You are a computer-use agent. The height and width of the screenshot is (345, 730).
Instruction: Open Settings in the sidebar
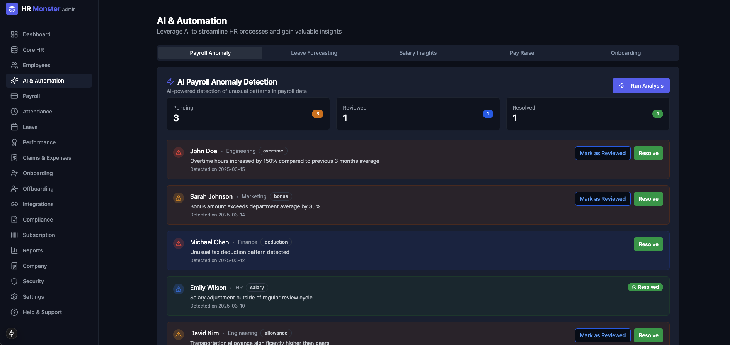coord(49,297)
